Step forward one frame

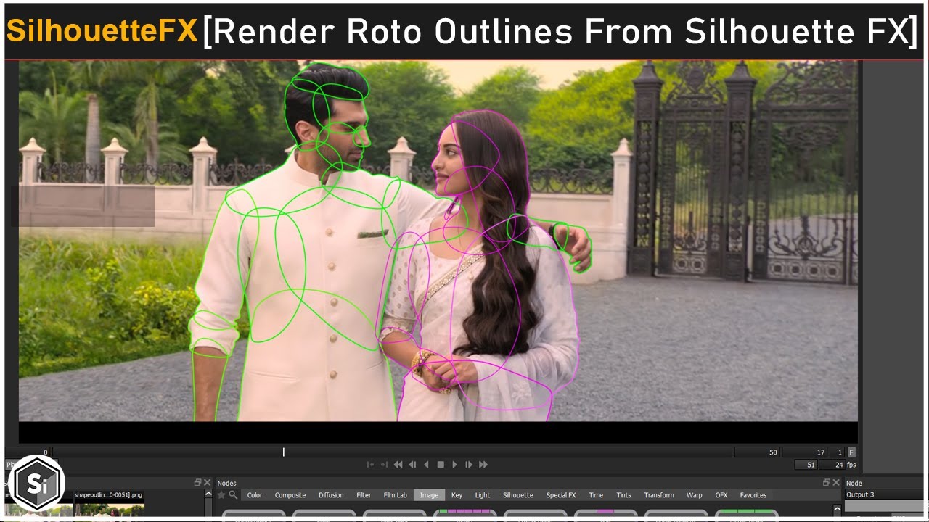click(x=469, y=465)
